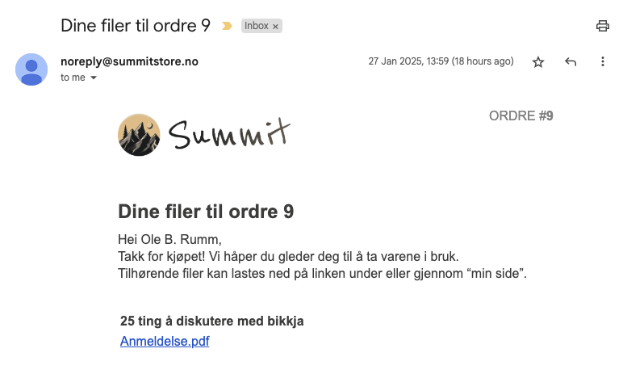Print this email with the printer icon

point(602,26)
